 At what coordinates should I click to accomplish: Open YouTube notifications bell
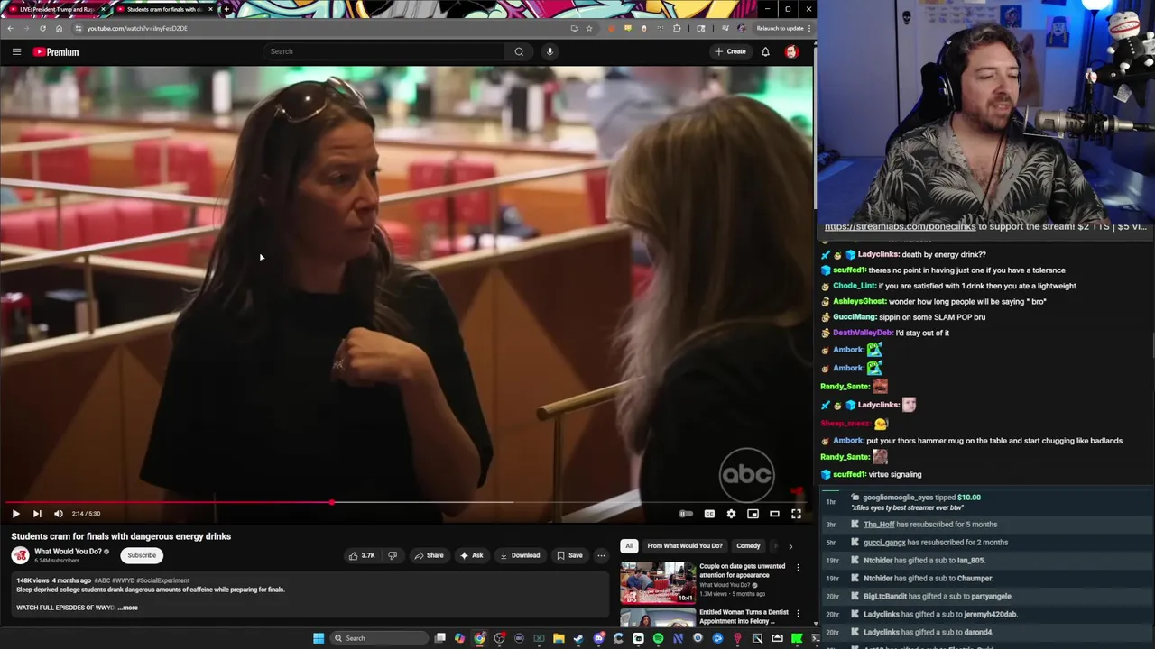click(765, 51)
